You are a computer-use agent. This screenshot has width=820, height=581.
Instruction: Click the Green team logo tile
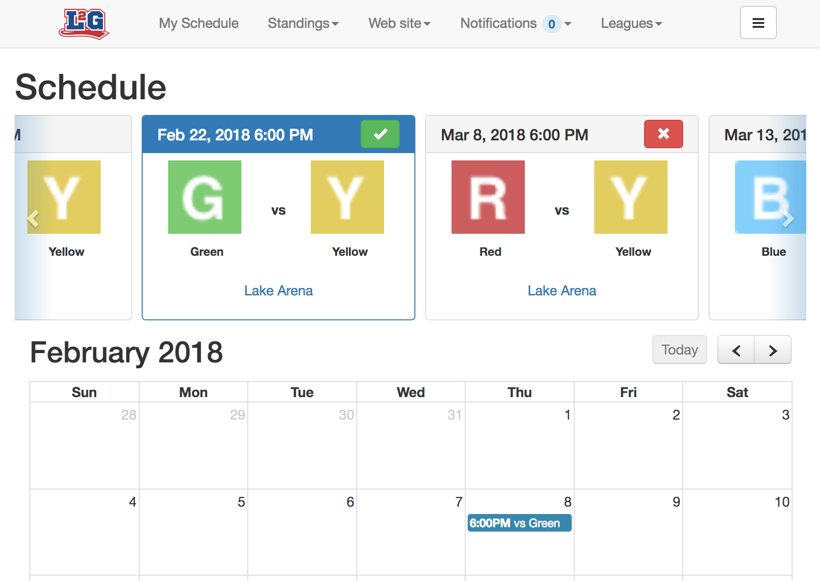click(x=205, y=197)
